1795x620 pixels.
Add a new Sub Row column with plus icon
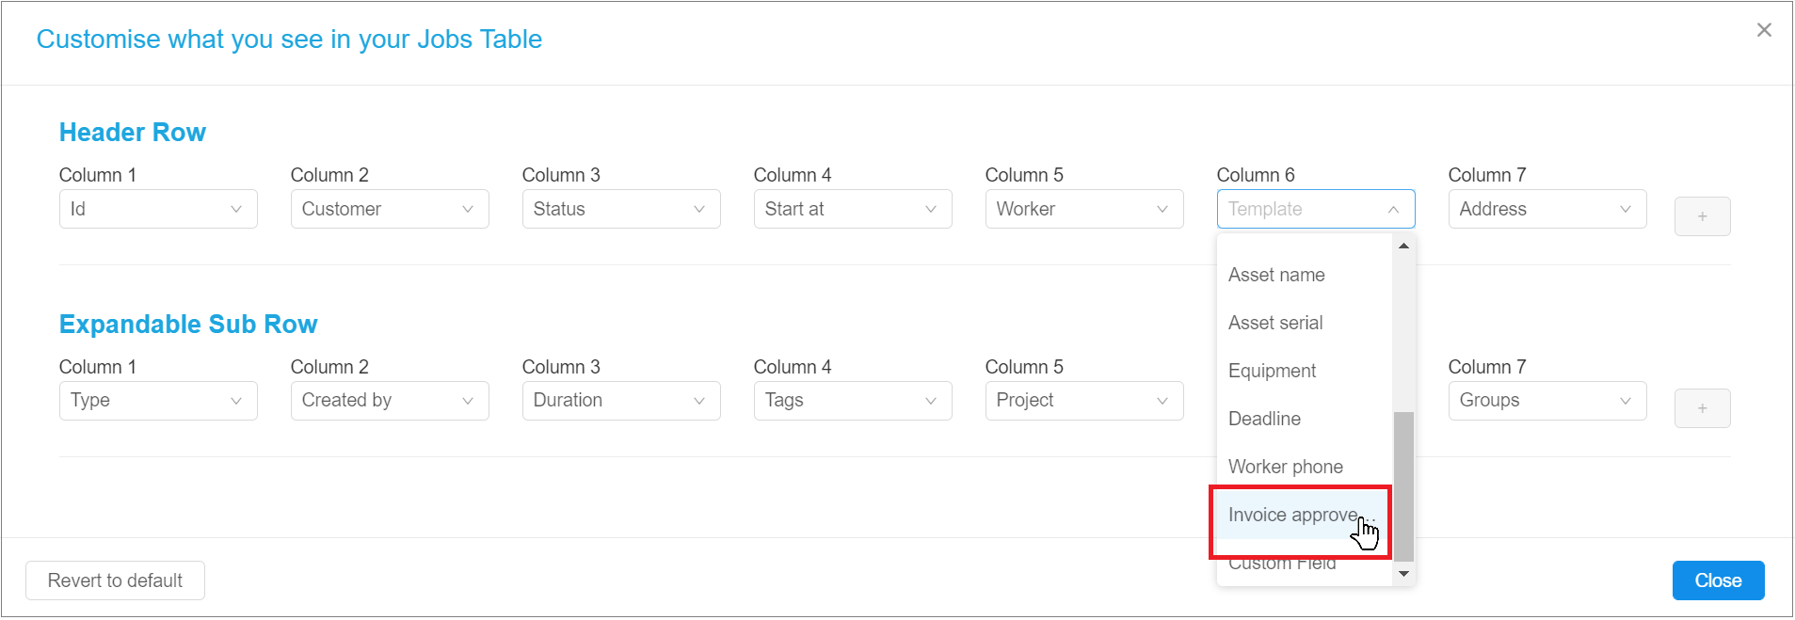tap(1702, 408)
